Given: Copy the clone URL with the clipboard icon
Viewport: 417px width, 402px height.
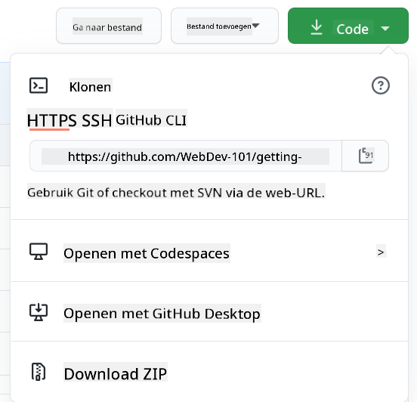Looking at the screenshot, I should [366, 156].
